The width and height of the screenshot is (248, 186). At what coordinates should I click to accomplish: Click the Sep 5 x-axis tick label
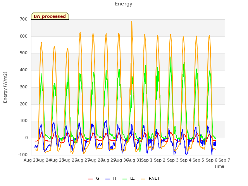[198, 160]
